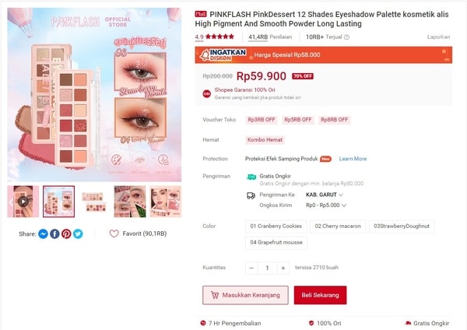The height and width of the screenshot is (330, 467).
Task: Click the Terjual question mark help icon
Action: pos(346,37)
